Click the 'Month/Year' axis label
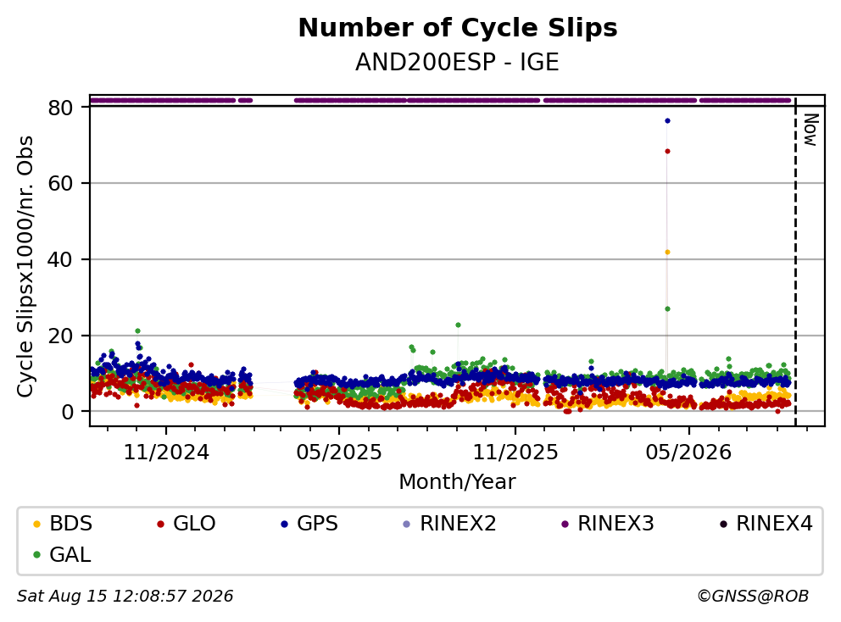The width and height of the screenshot is (841, 622). [457, 482]
